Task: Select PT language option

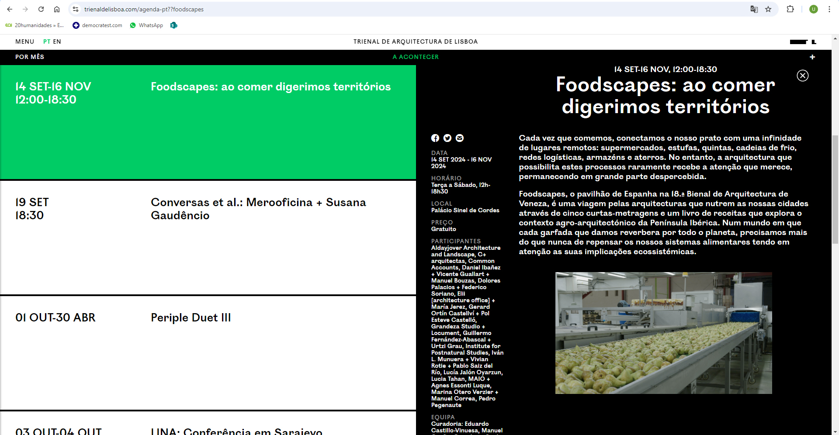Action: tap(47, 41)
